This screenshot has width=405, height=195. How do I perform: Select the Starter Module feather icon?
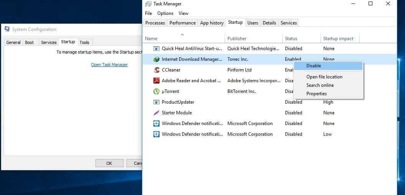point(156,113)
